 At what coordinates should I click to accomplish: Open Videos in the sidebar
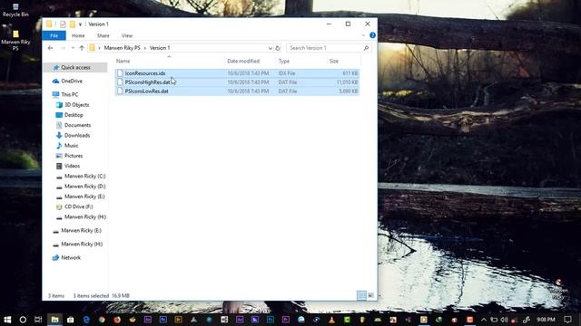tap(72, 166)
